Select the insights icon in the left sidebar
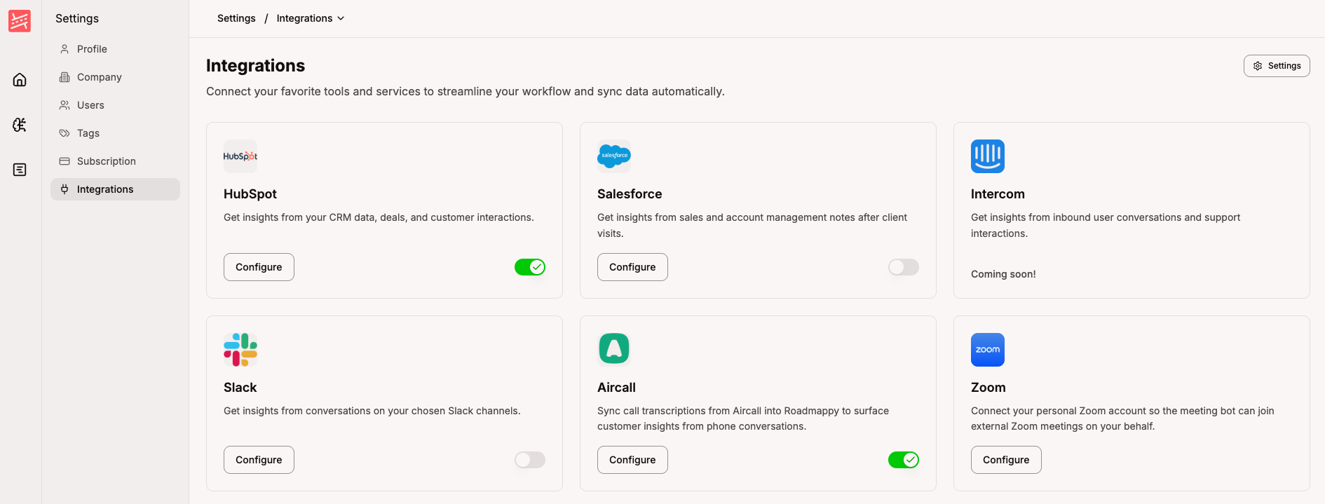Screen dimensions: 1325x504 [19, 124]
